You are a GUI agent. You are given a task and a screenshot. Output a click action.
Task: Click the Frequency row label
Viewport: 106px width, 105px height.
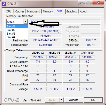coord(21,57)
